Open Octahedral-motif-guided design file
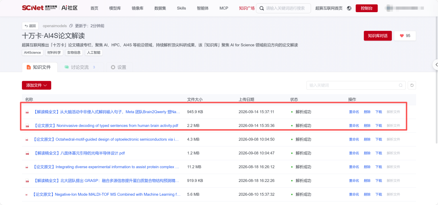The height and width of the screenshot is (205, 438). (x=105, y=139)
